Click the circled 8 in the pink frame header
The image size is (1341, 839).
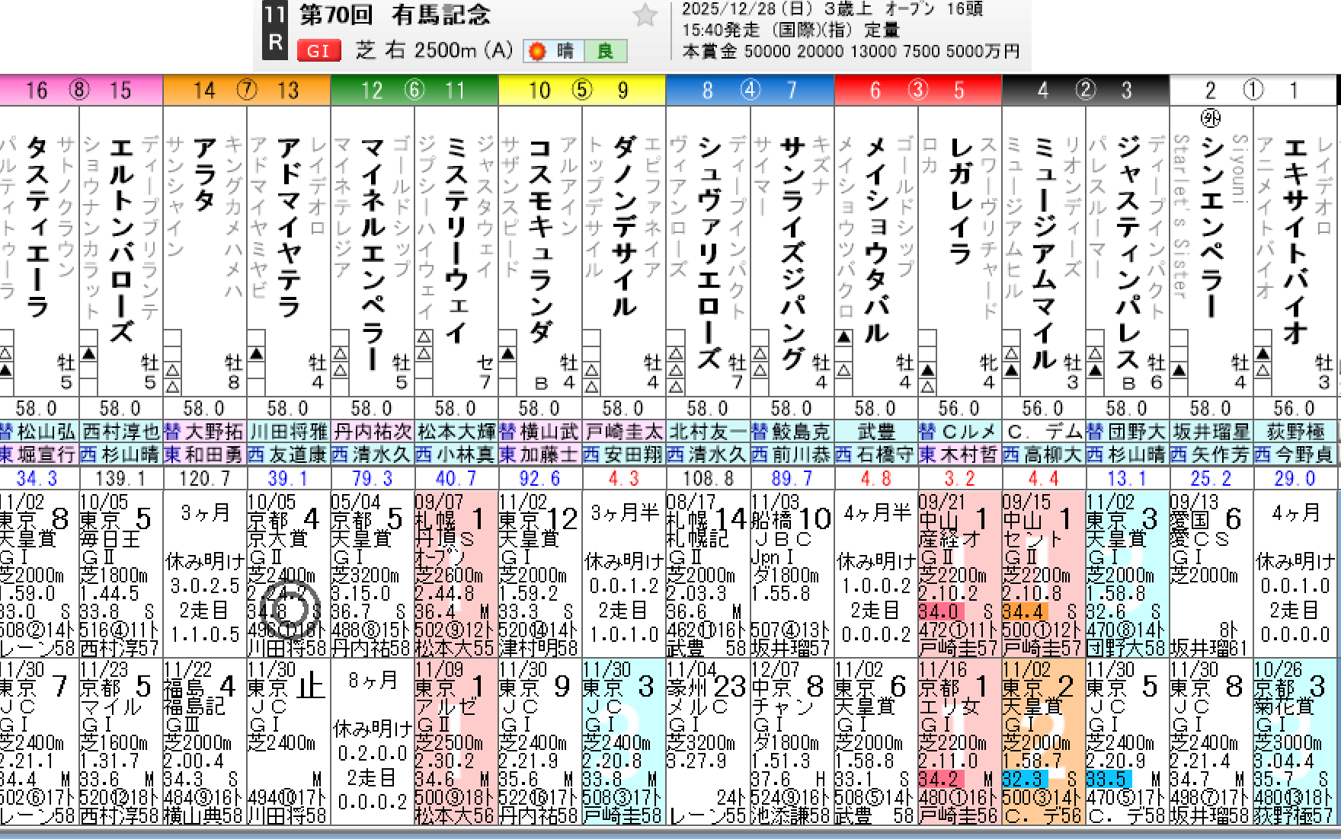click(78, 91)
